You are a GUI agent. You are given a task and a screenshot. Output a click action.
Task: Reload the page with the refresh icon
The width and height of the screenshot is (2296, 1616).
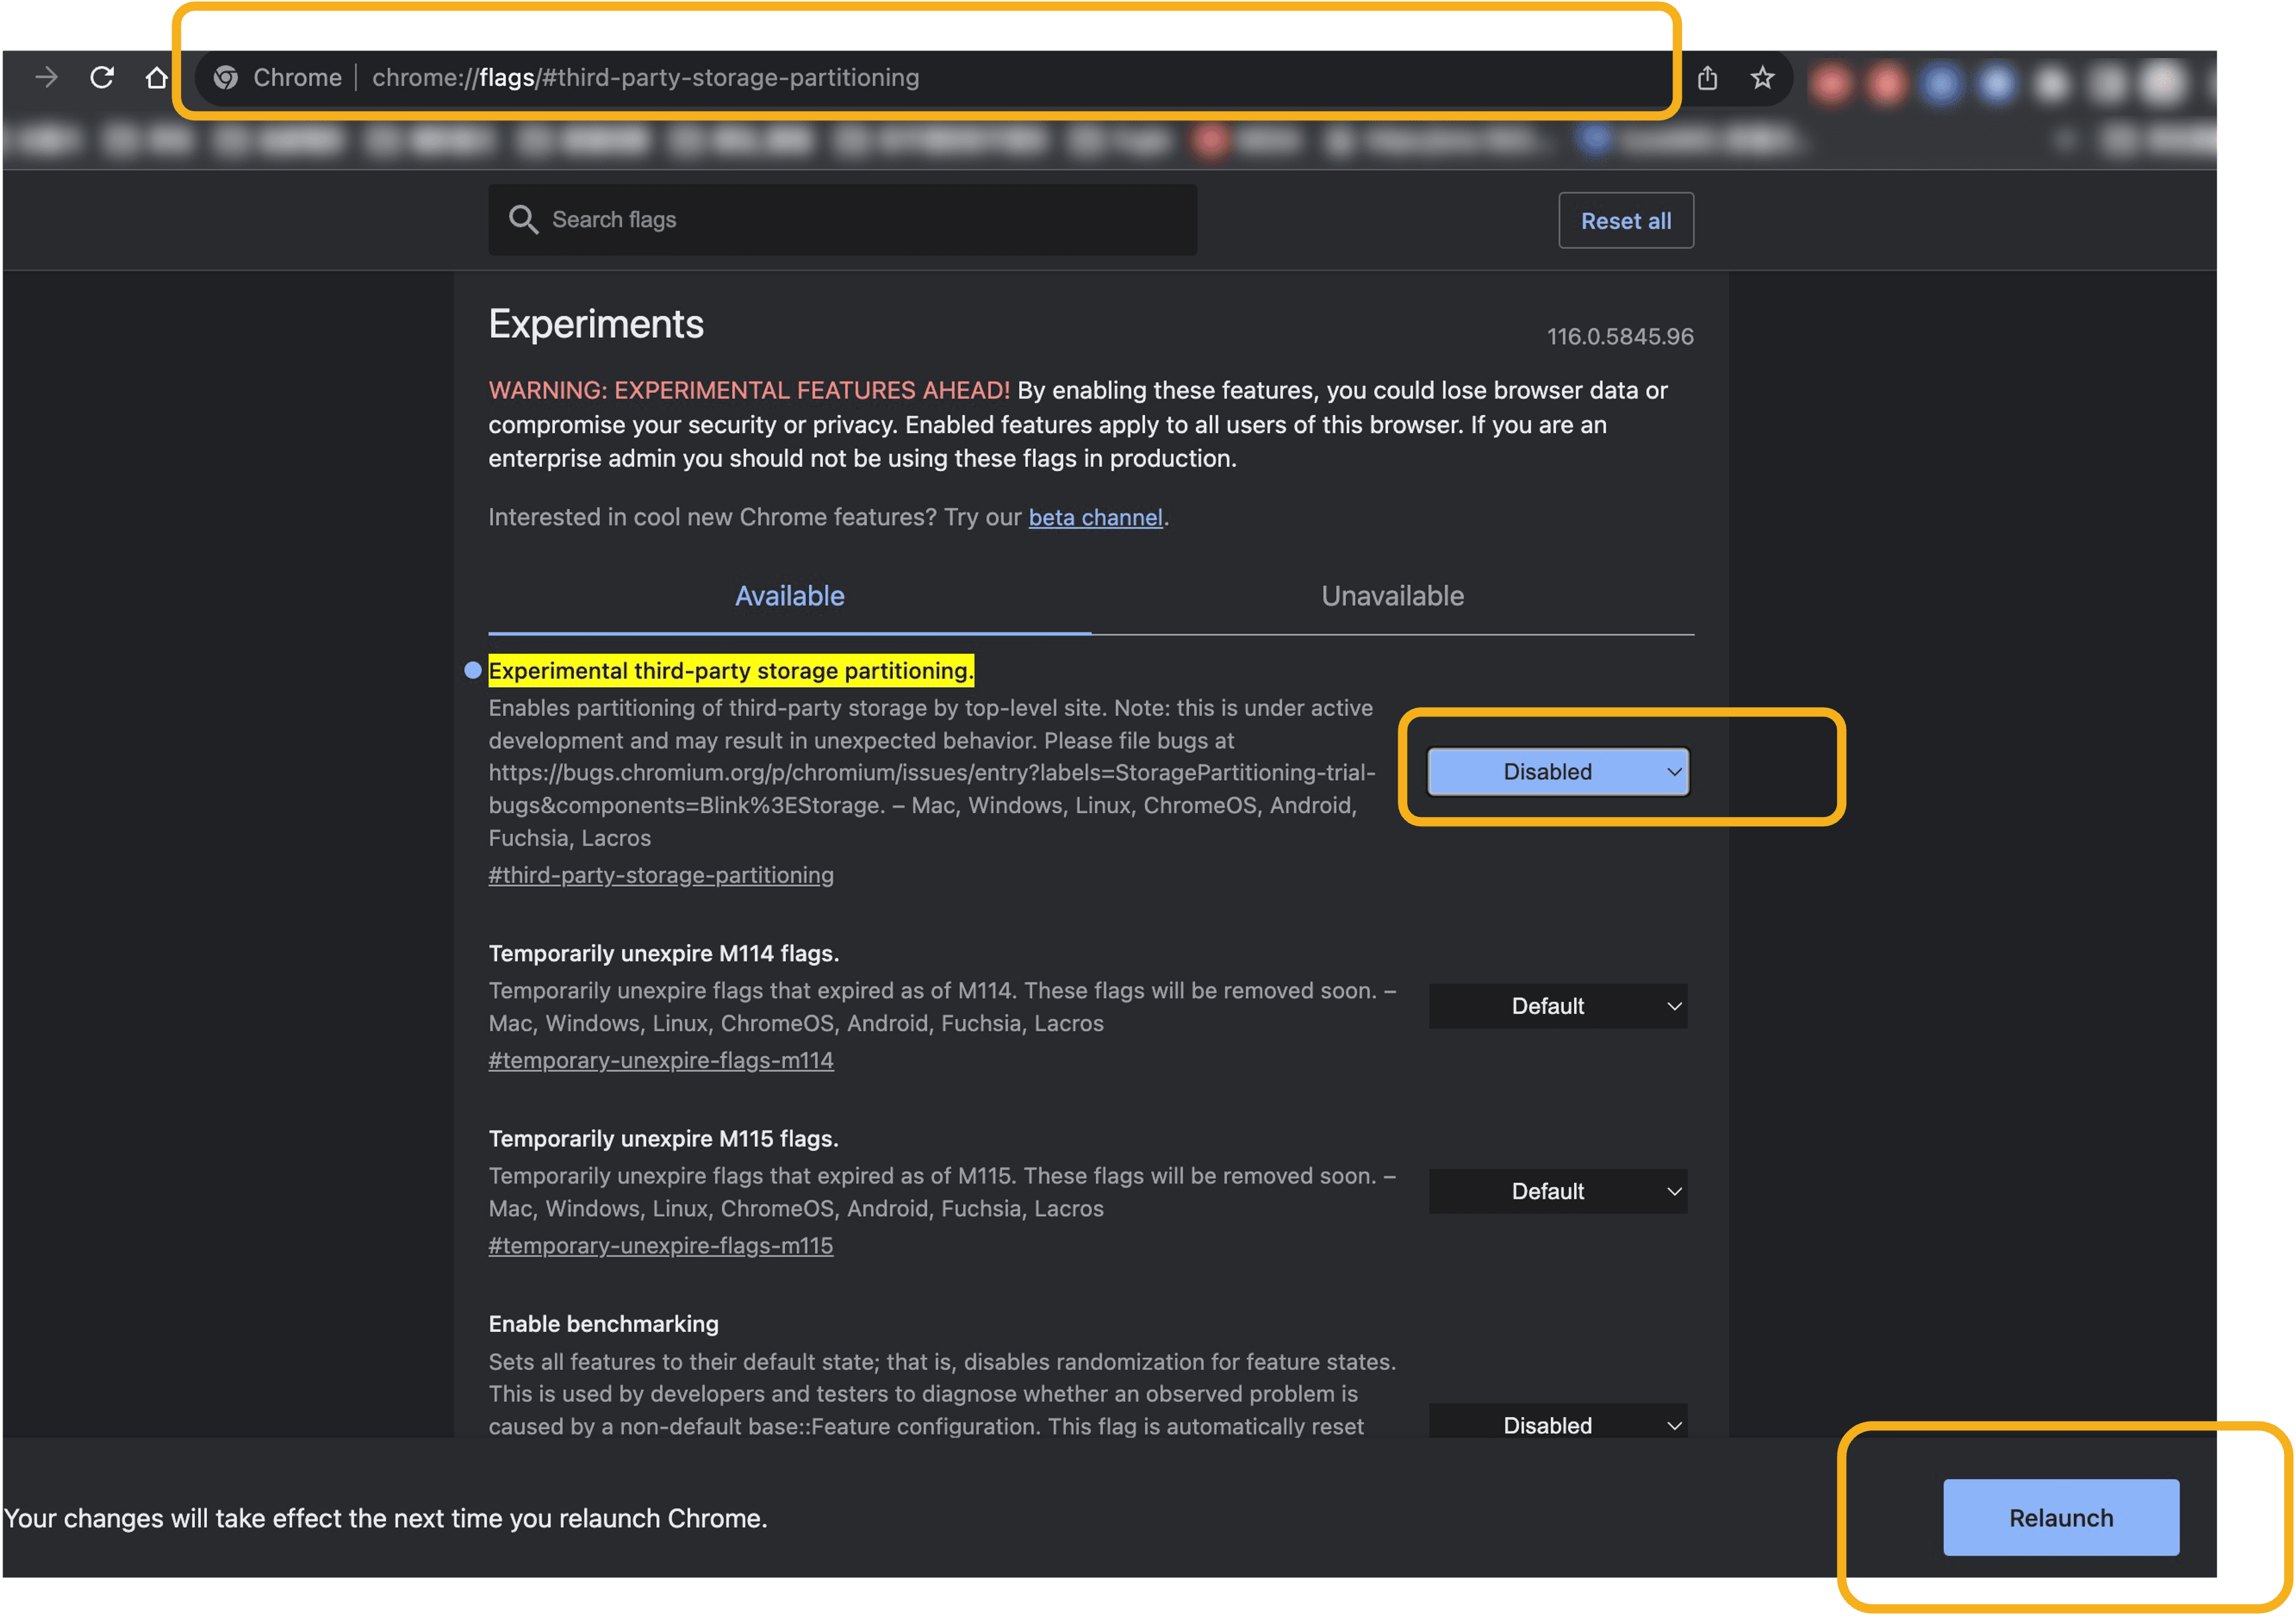coord(102,77)
